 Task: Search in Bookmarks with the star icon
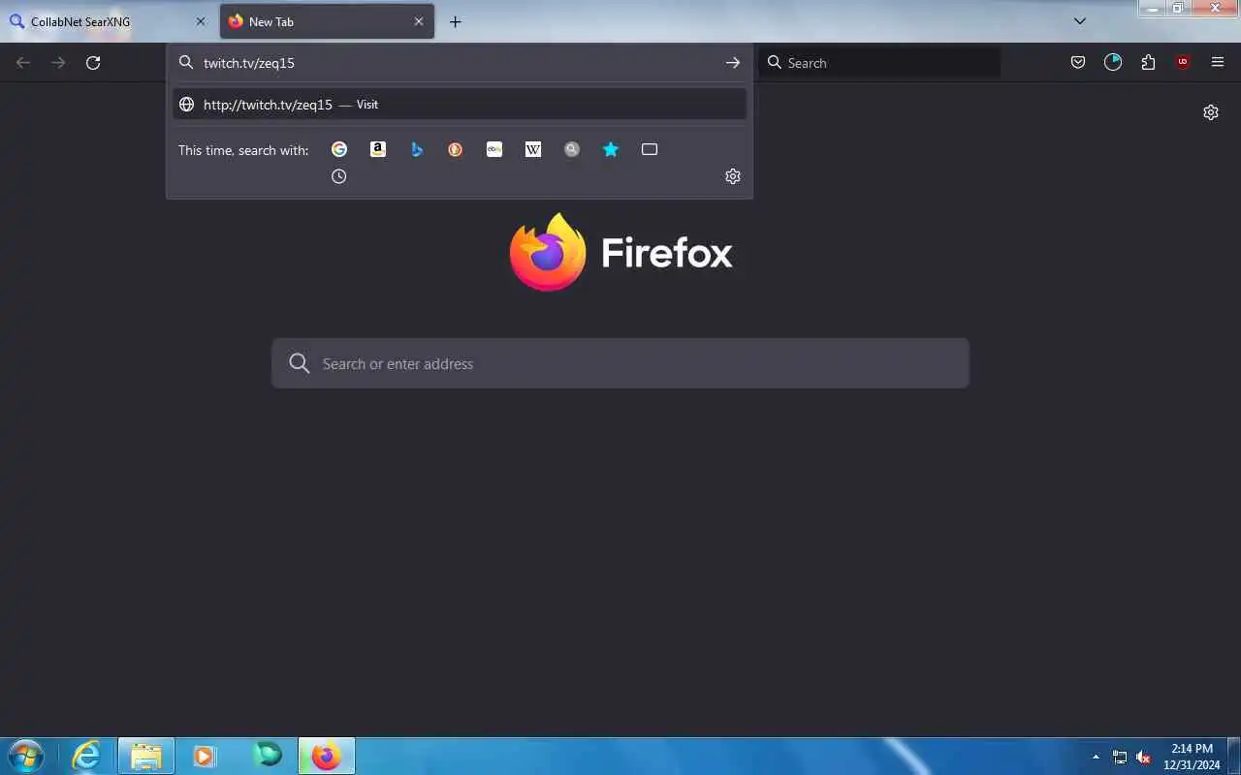pyautogui.click(x=611, y=149)
